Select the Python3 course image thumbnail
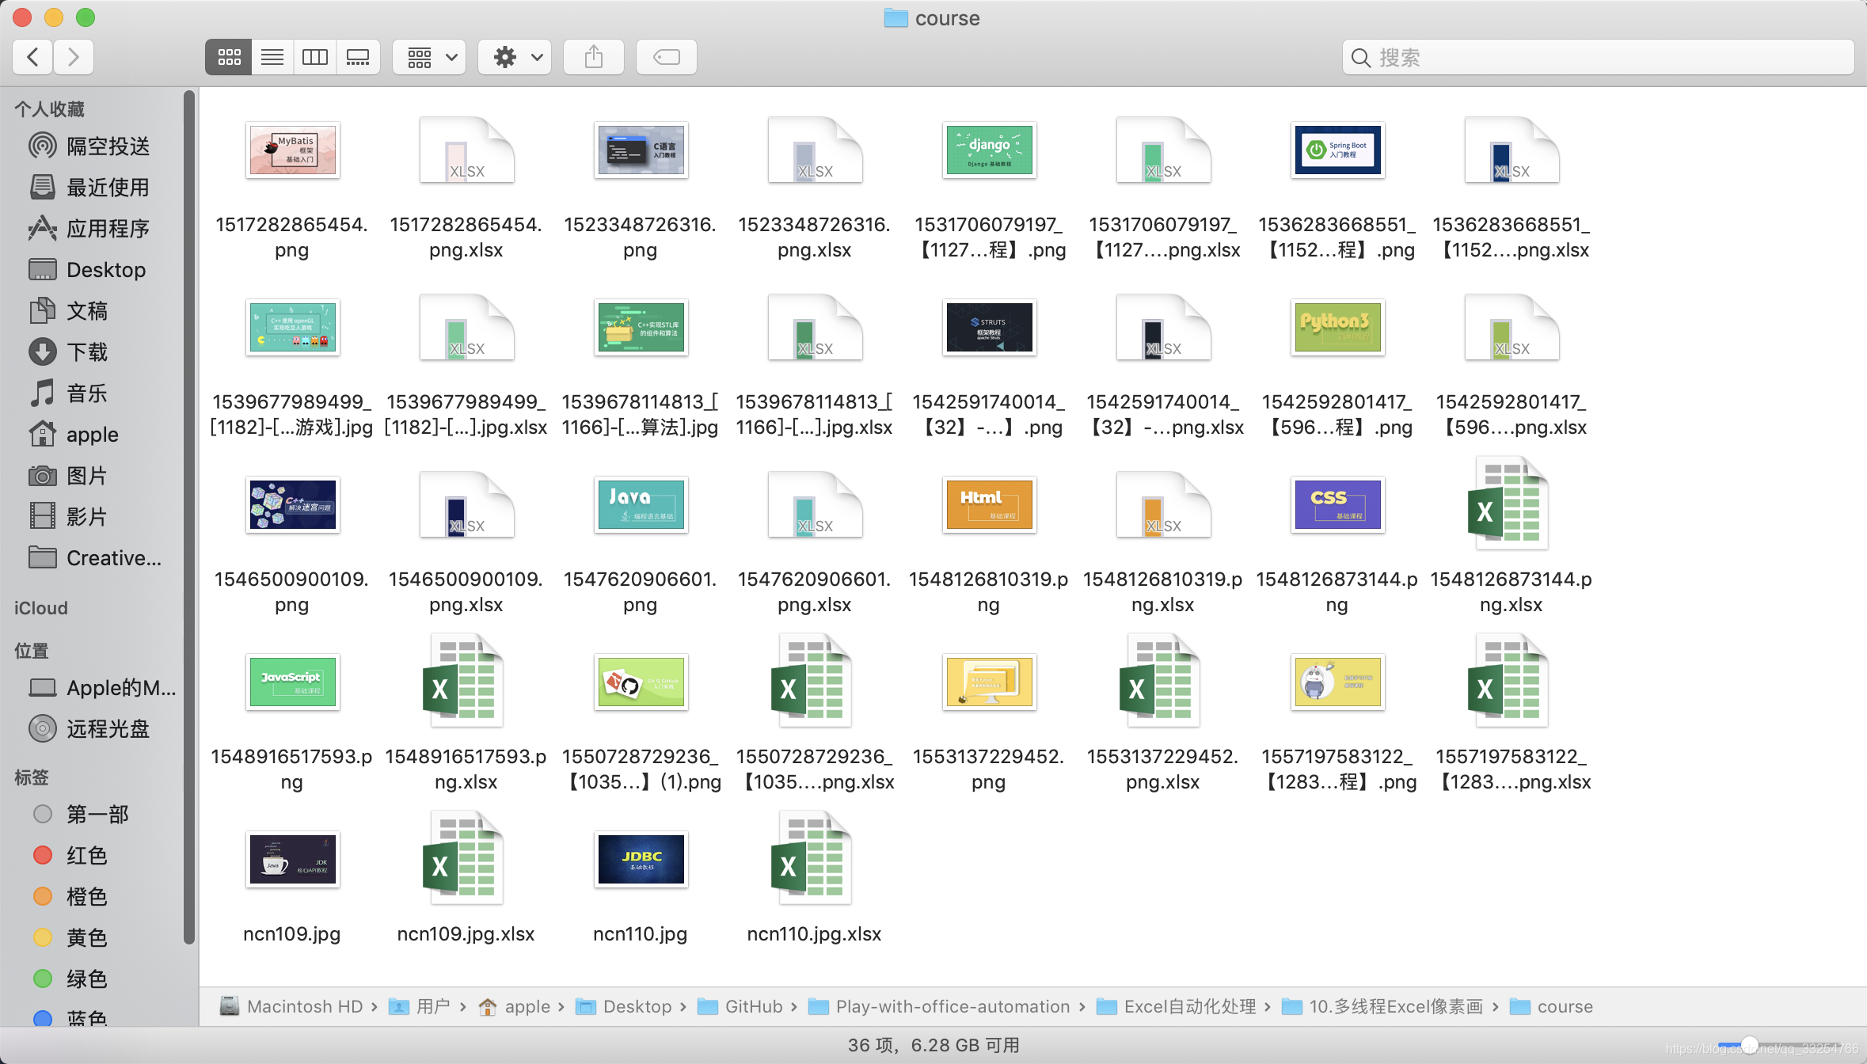This screenshot has height=1064, width=1867. pos(1337,327)
